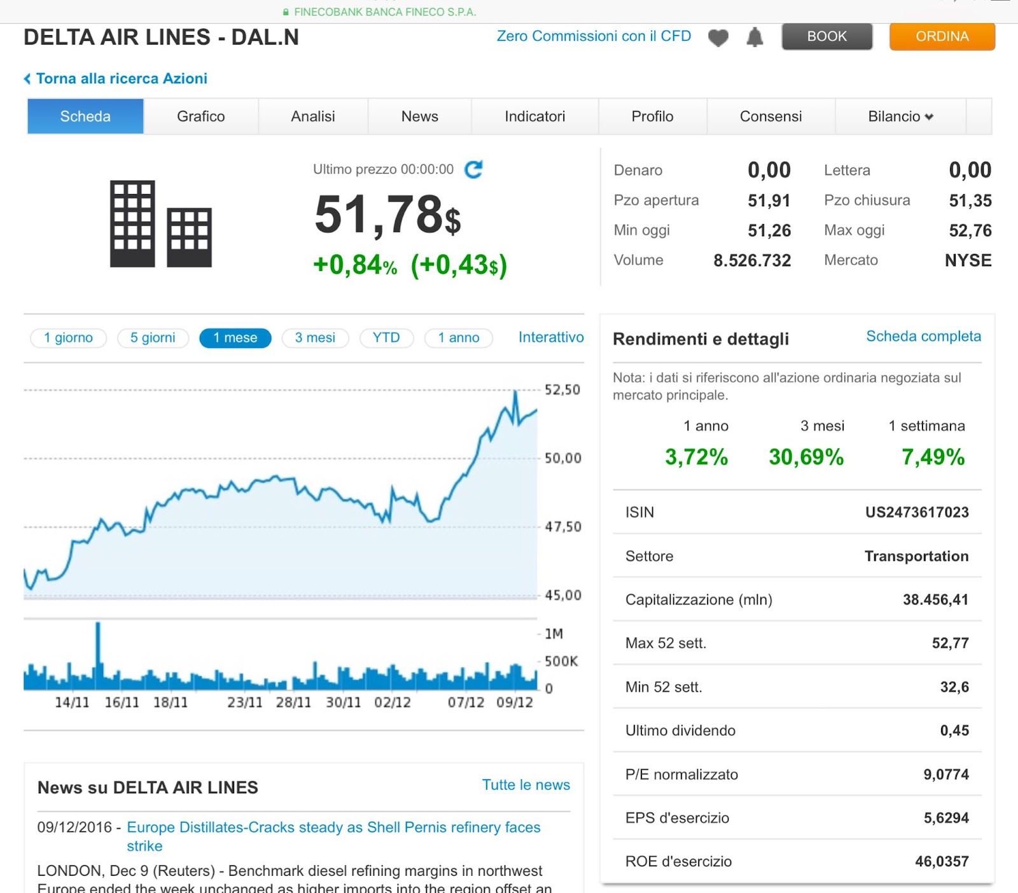This screenshot has width=1018, height=893.
Task: Click the Min 52 sett. value 32,6
Action: tap(954, 687)
